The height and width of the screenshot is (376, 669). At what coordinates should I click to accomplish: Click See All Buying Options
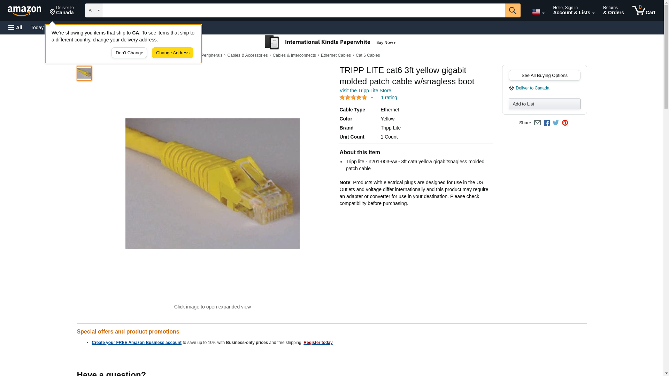pos(544,76)
